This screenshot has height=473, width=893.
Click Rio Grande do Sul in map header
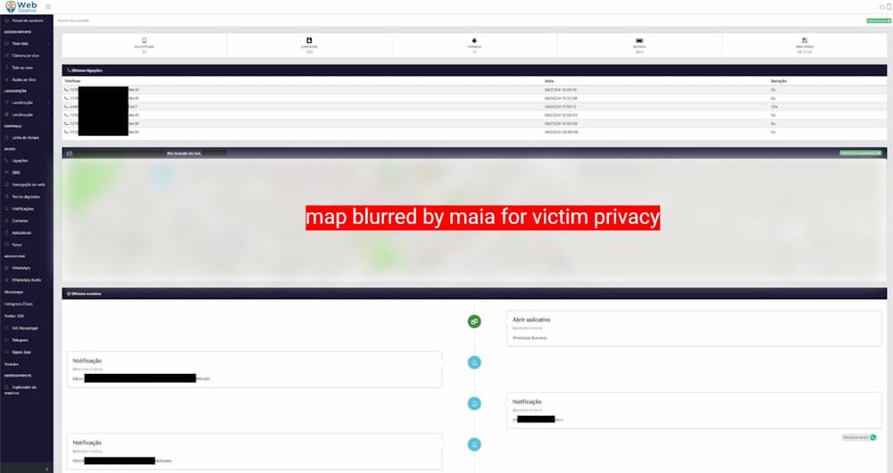[184, 154]
